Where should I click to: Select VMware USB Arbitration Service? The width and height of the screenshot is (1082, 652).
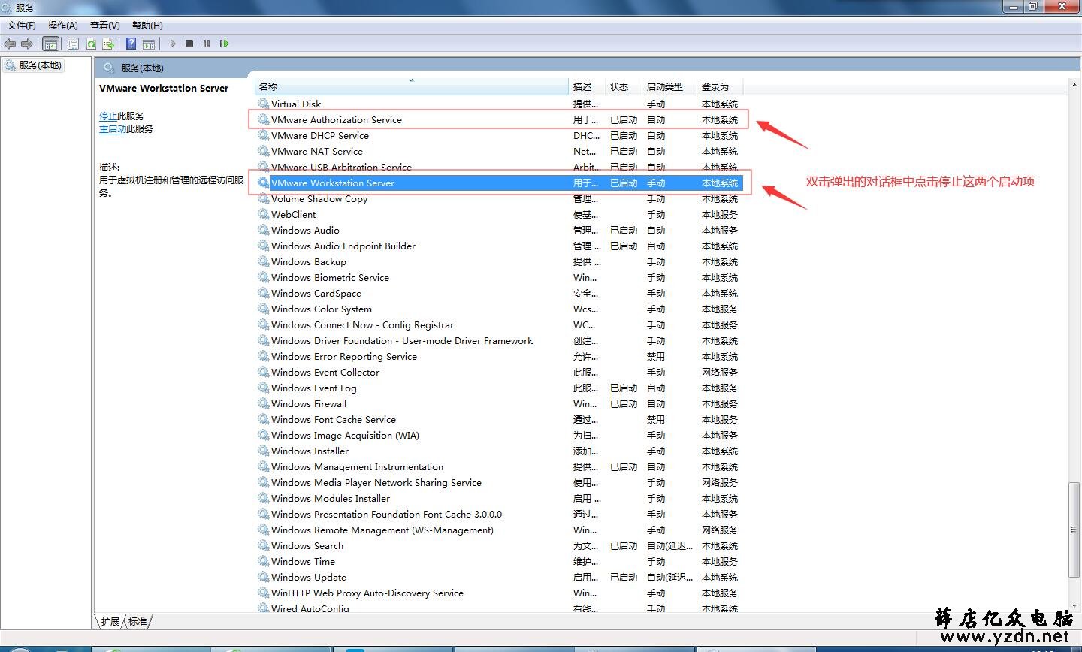[x=341, y=167]
